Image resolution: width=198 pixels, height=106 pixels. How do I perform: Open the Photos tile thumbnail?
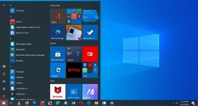point(74,33)
